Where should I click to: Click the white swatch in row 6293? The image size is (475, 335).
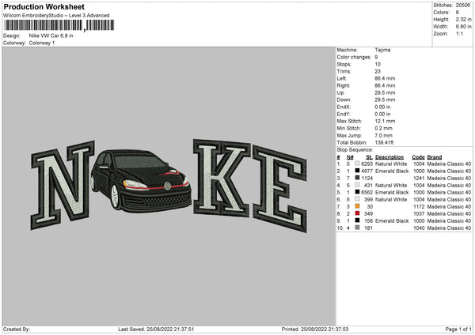[x=357, y=164]
